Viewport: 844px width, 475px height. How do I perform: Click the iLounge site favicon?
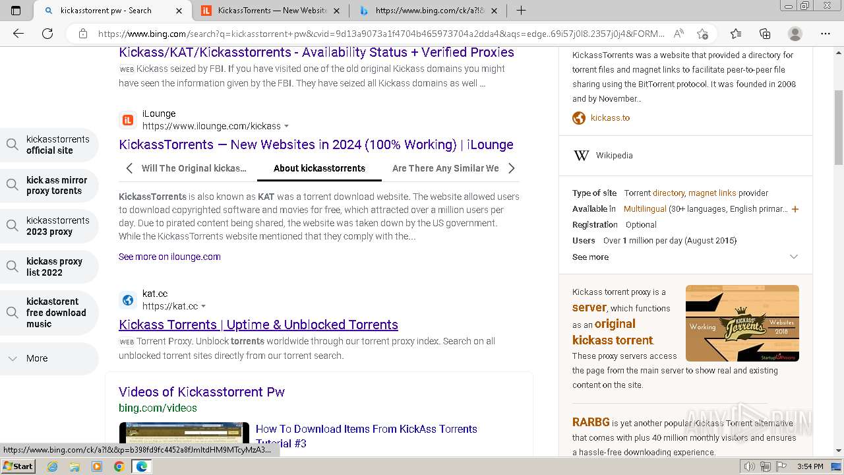coord(128,120)
